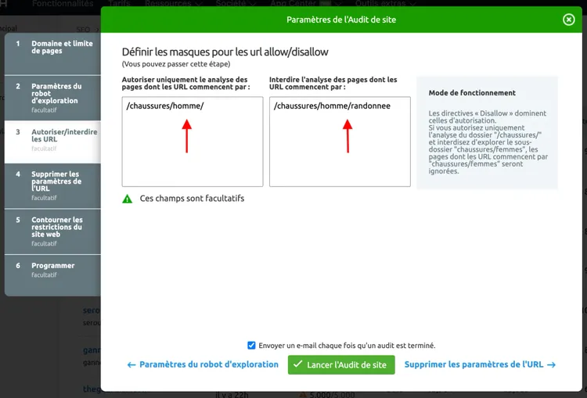Image resolution: width=587 pixels, height=398 pixels.
Task: Click the email notification label text
Action: click(x=347, y=346)
